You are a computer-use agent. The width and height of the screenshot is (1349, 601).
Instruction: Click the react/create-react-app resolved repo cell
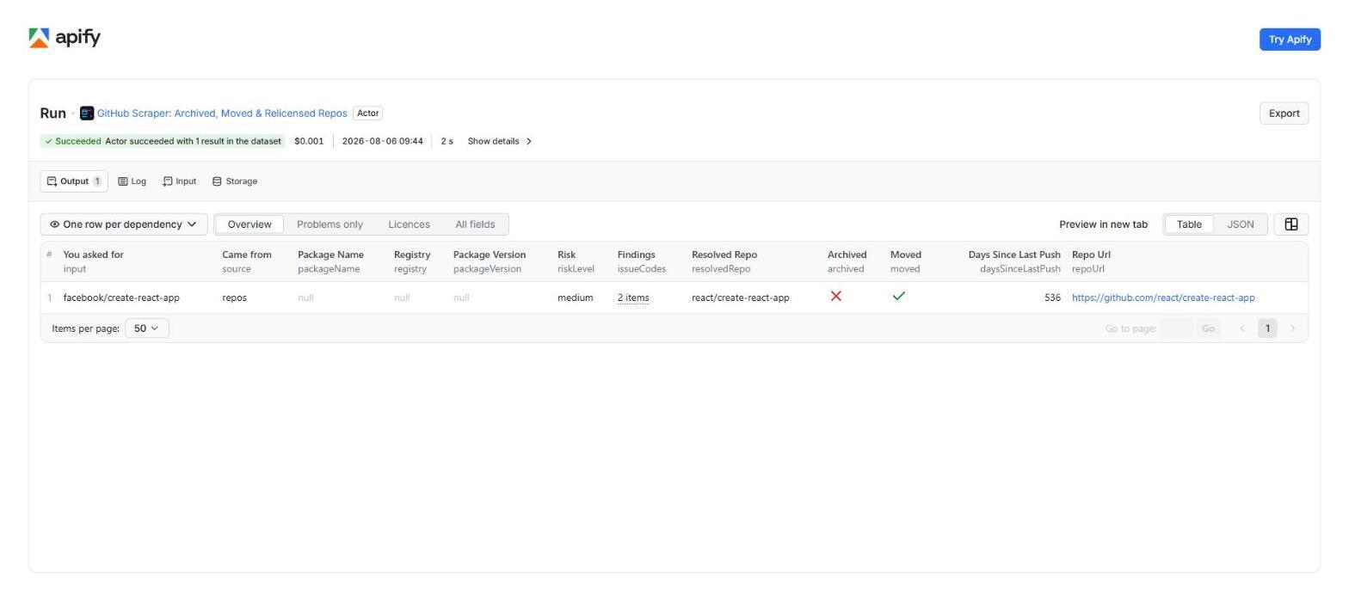click(740, 297)
